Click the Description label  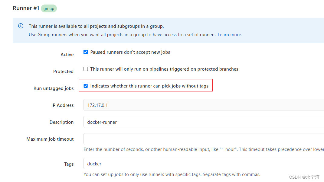(x=61, y=122)
